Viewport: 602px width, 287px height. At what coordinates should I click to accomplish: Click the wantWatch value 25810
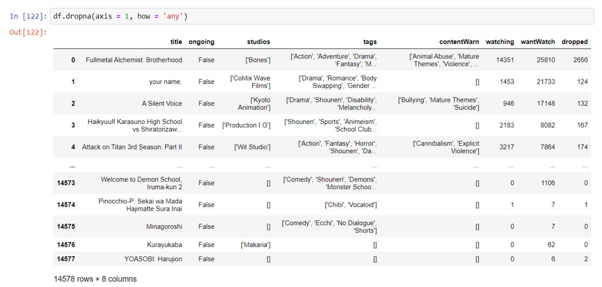[x=546, y=60]
